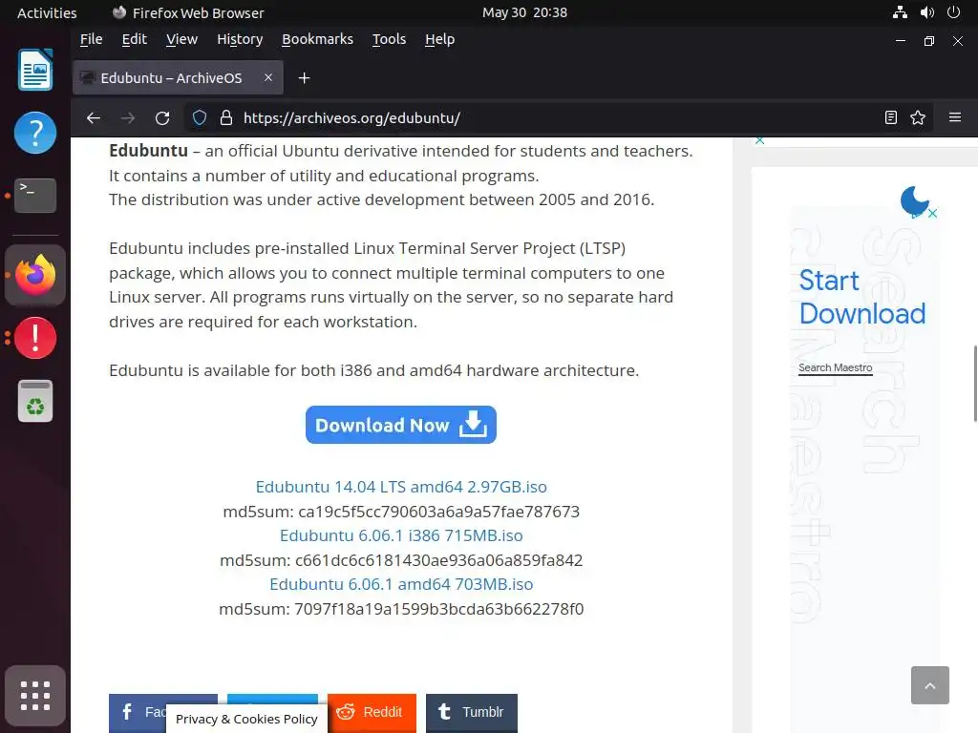Click the moon ad logo icon
The height and width of the screenshot is (733, 978).
click(x=914, y=201)
